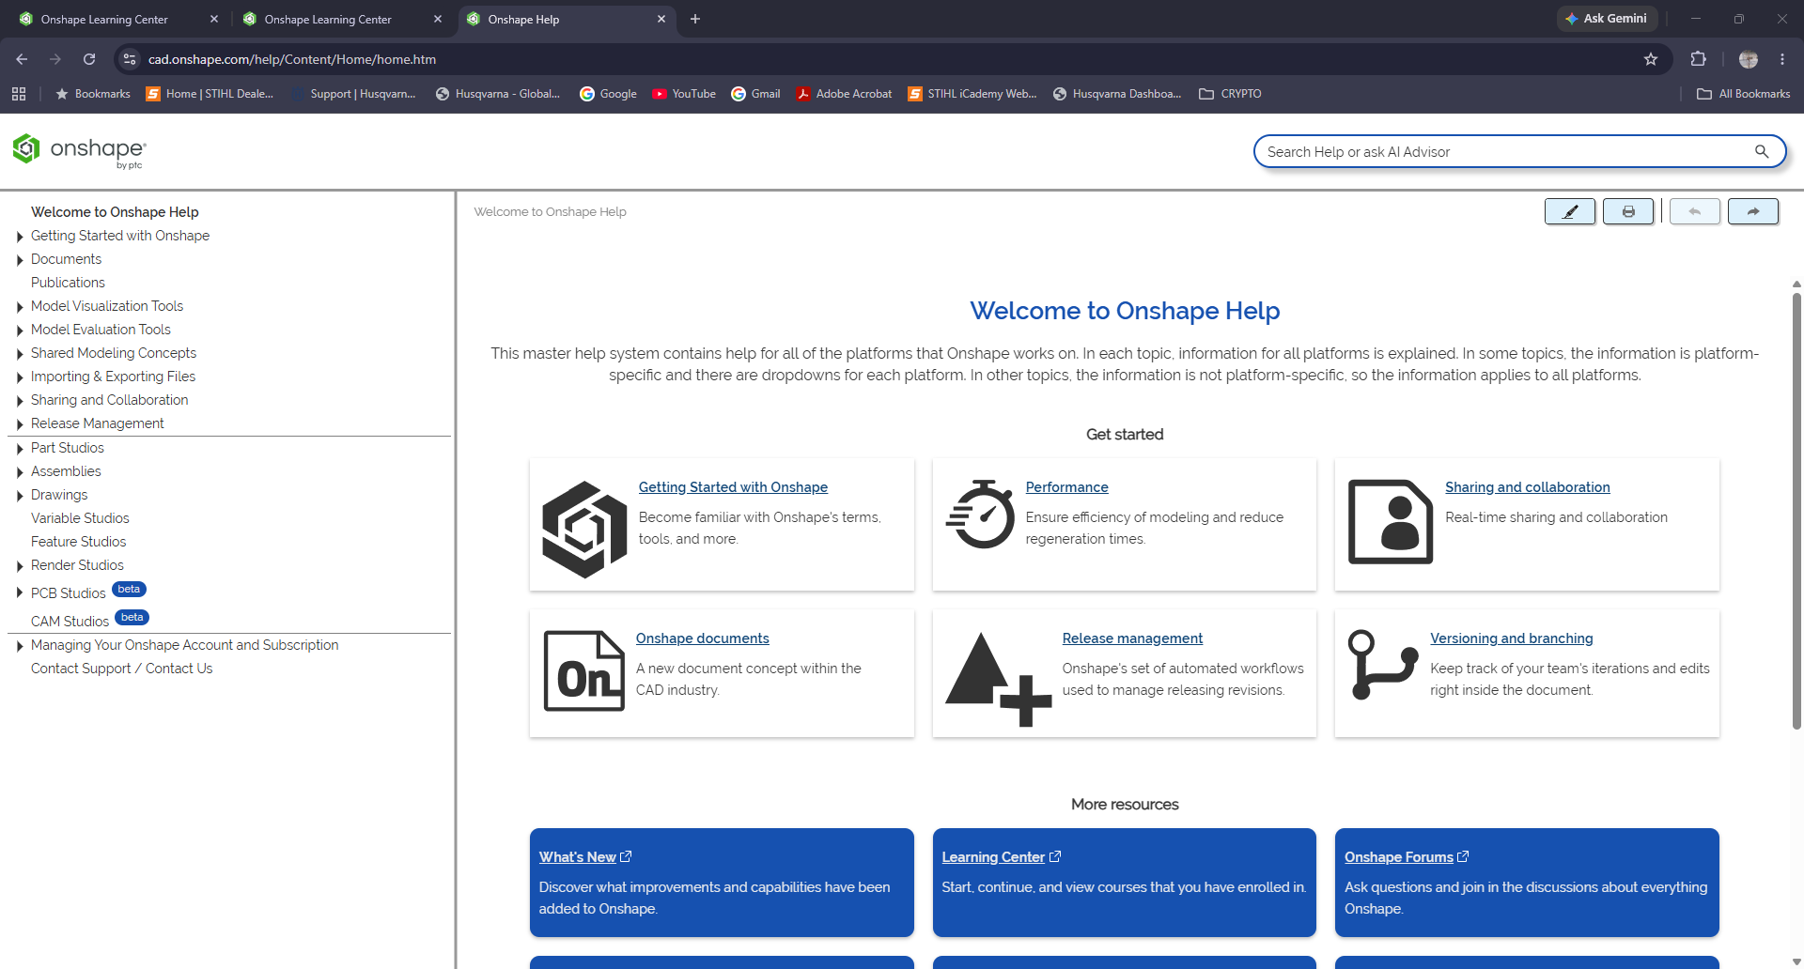Open the Chrome profile avatar

tap(1749, 59)
